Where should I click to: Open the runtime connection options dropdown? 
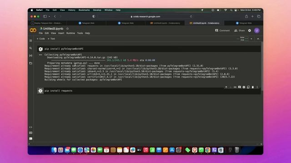coord(251,39)
